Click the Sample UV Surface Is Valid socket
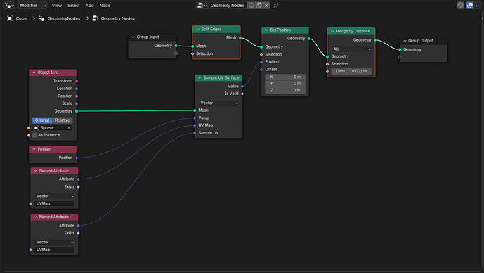Viewport: 484px width, 273px height. pos(242,94)
